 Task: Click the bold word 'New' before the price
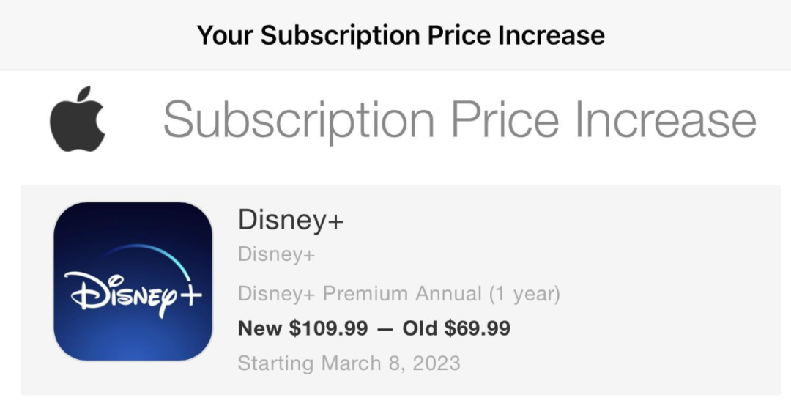pyautogui.click(x=261, y=329)
